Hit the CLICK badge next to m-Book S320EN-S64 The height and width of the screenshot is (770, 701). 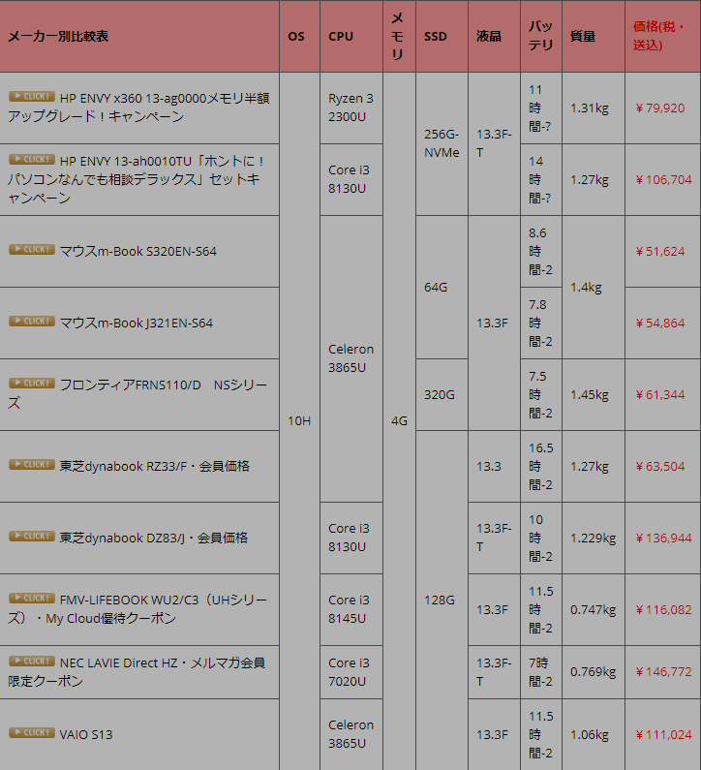pyautogui.click(x=32, y=250)
